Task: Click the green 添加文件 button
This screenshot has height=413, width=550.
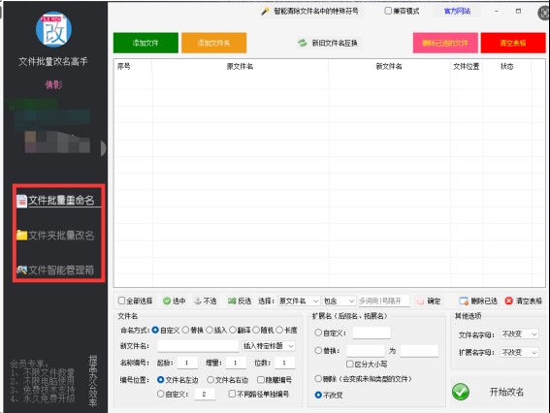Action: (146, 43)
